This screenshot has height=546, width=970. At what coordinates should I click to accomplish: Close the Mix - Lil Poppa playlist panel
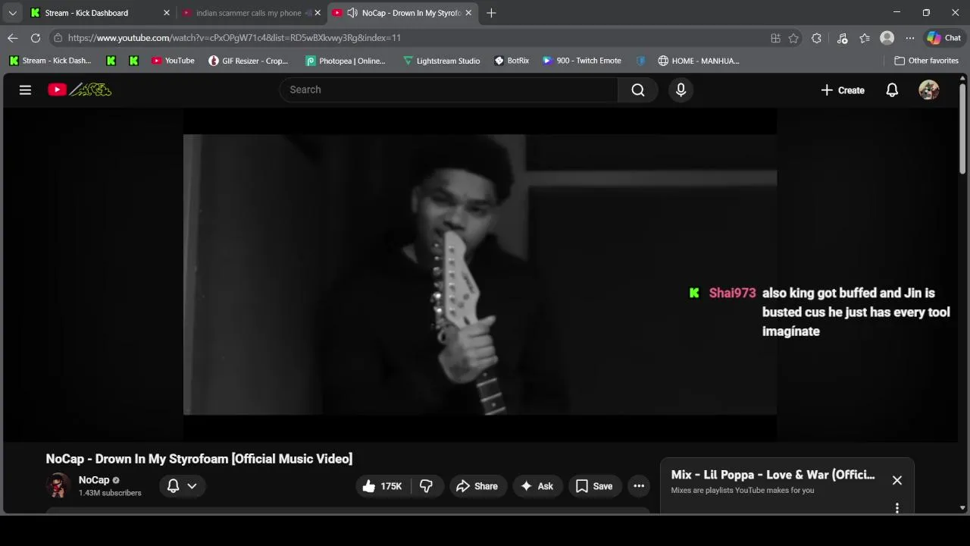(x=897, y=480)
